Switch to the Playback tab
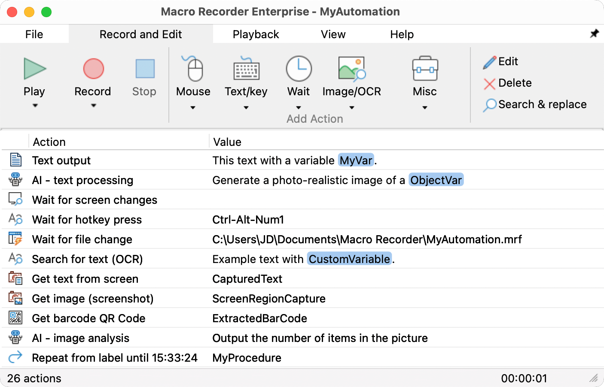This screenshot has width=604, height=387. pyautogui.click(x=256, y=34)
